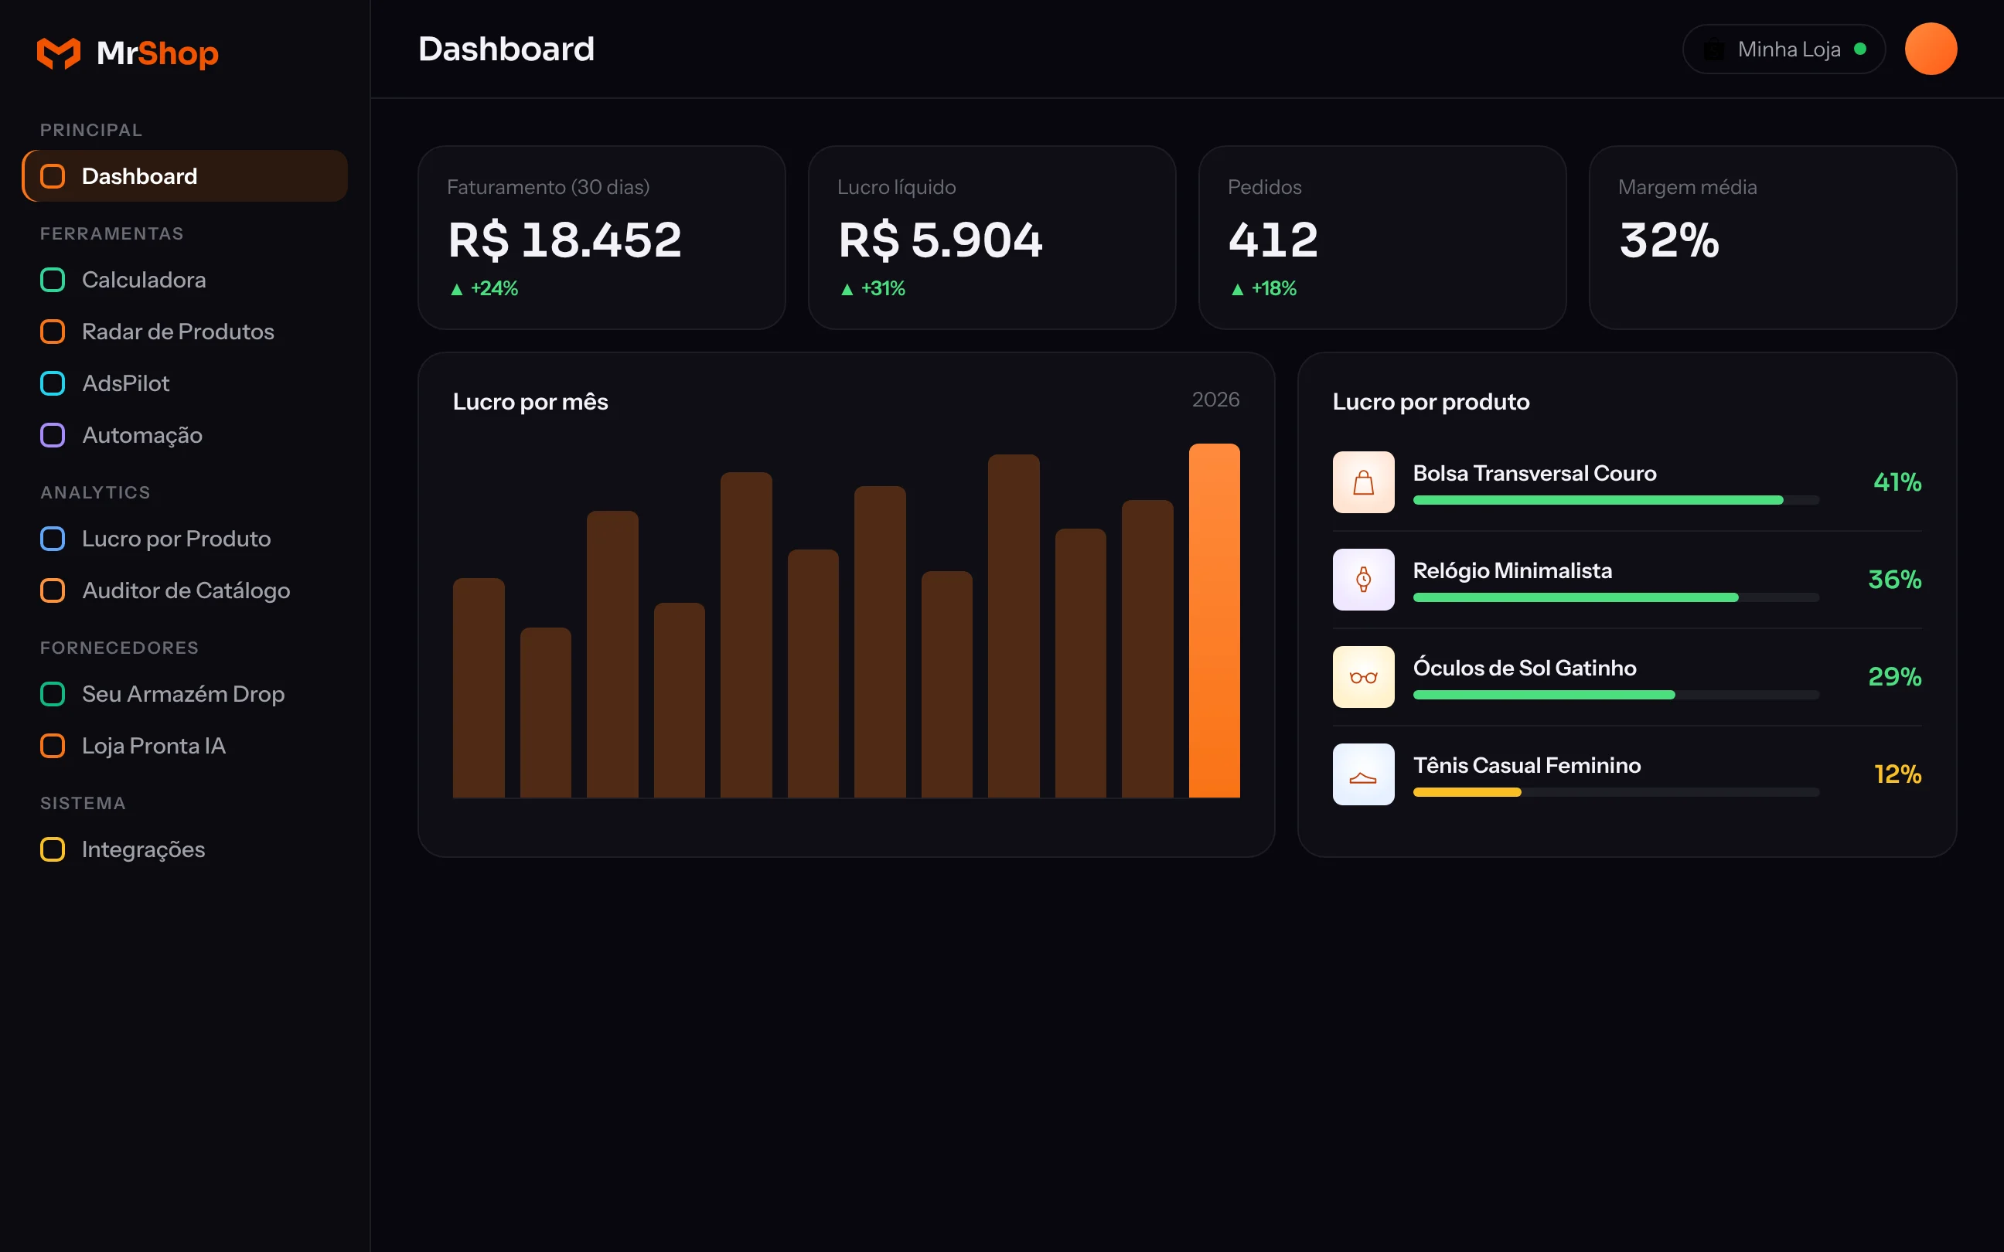Click the Auditor de Catálogo icon

53,590
